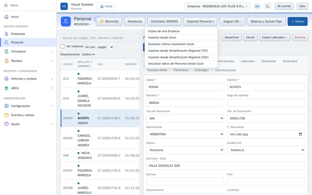
Task: Click the Buscar por Legajo search field
Action: coord(100,38)
